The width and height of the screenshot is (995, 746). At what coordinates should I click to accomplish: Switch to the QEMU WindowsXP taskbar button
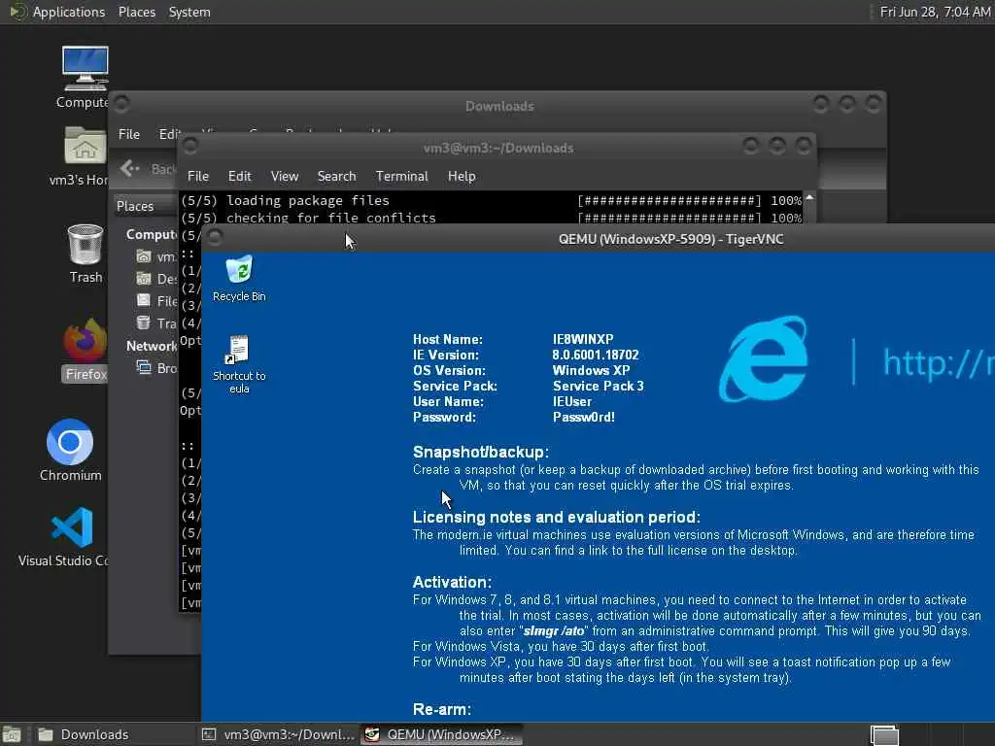tap(441, 734)
